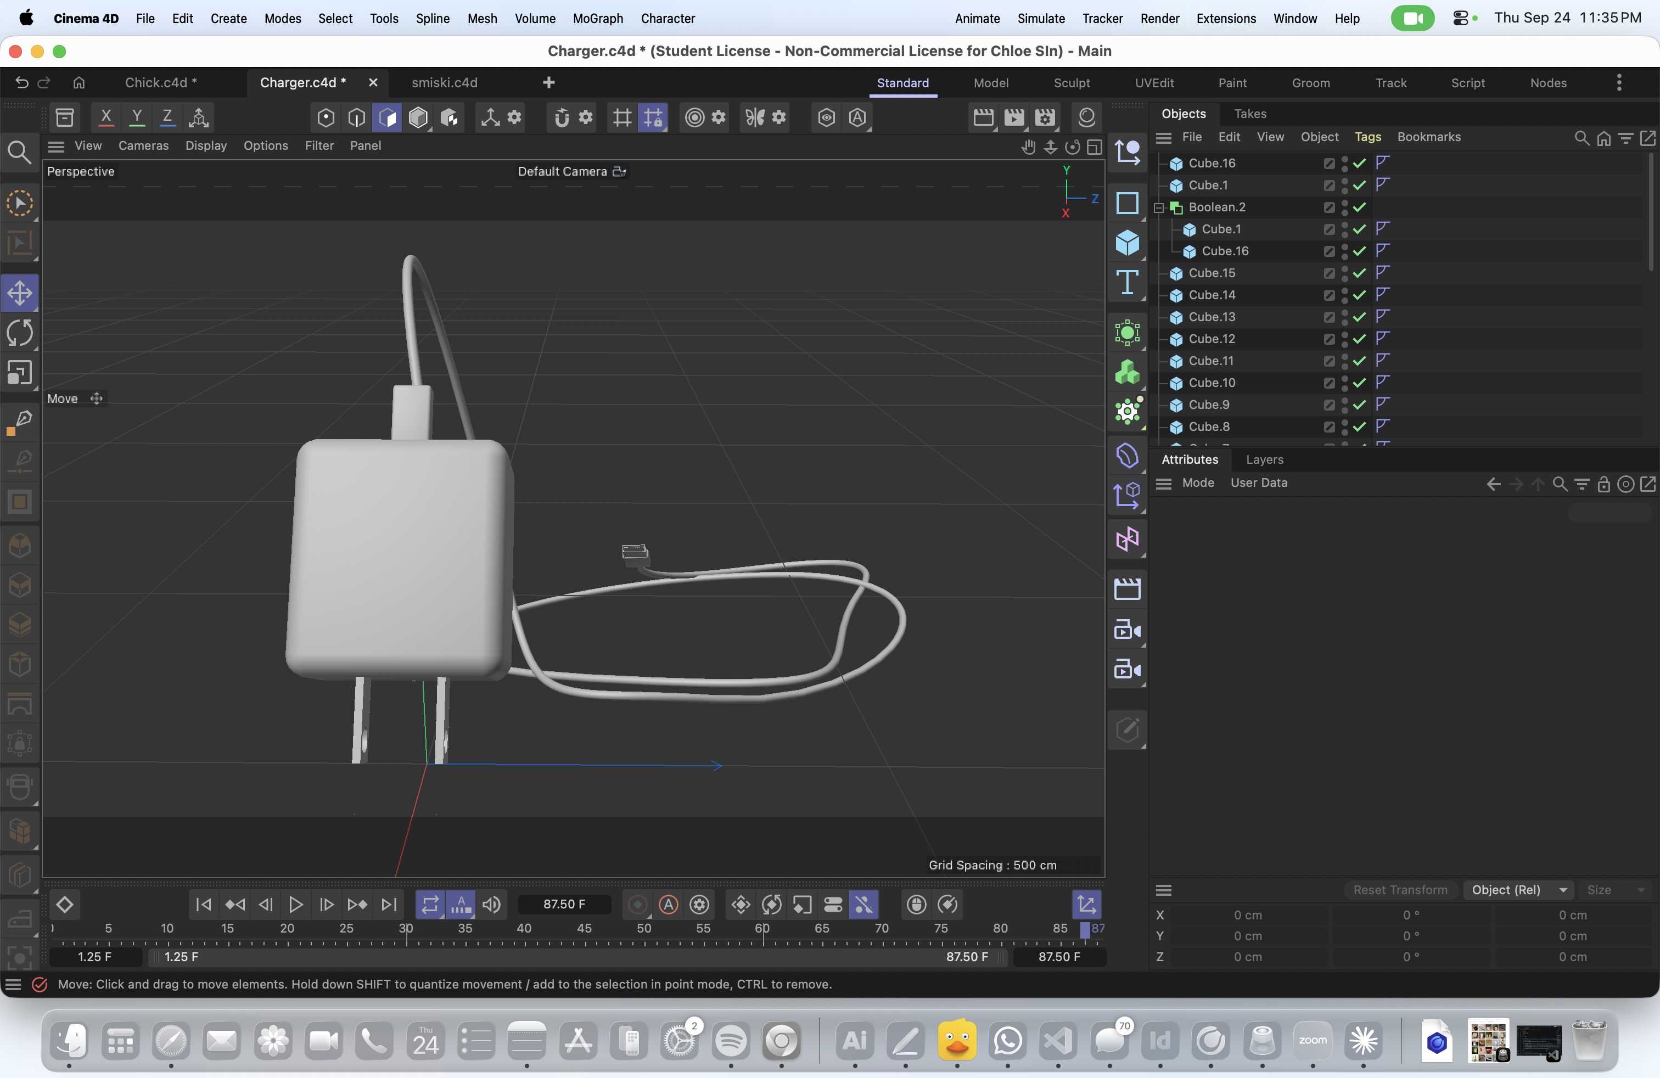
Task: Toggle enable checkmark for Cube.12
Action: tap(1359, 339)
